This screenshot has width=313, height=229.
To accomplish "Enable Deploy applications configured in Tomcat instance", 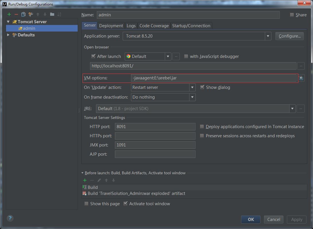I will [202, 127].
